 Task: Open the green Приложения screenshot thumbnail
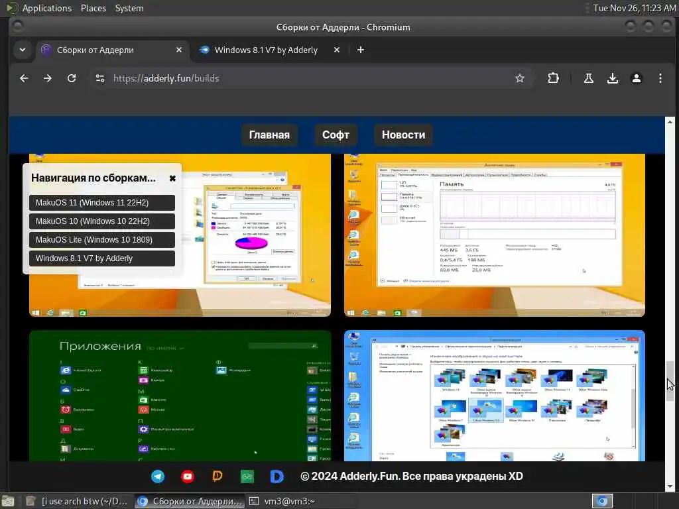180,396
